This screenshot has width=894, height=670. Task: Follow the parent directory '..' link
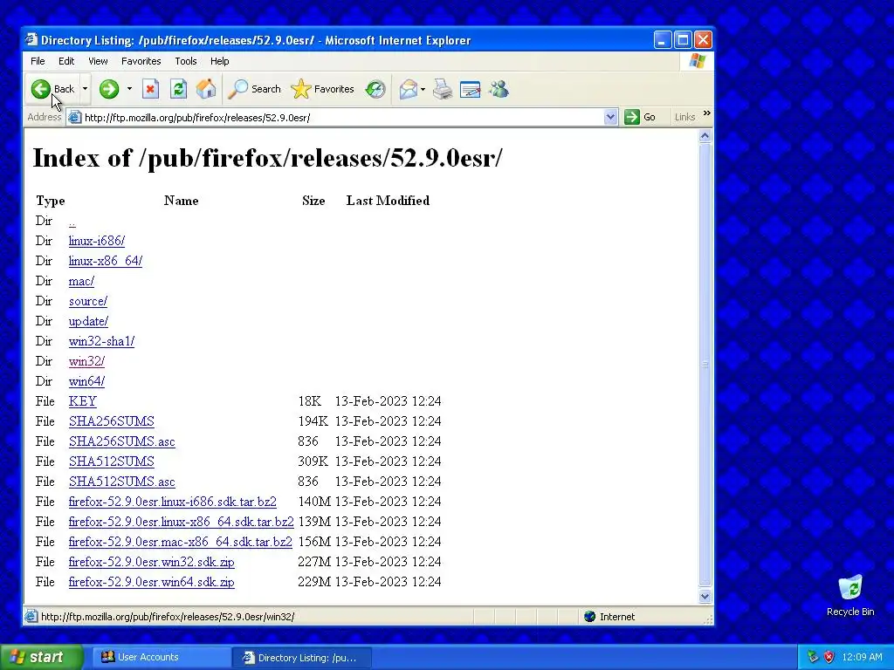click(x=72, y=222)
